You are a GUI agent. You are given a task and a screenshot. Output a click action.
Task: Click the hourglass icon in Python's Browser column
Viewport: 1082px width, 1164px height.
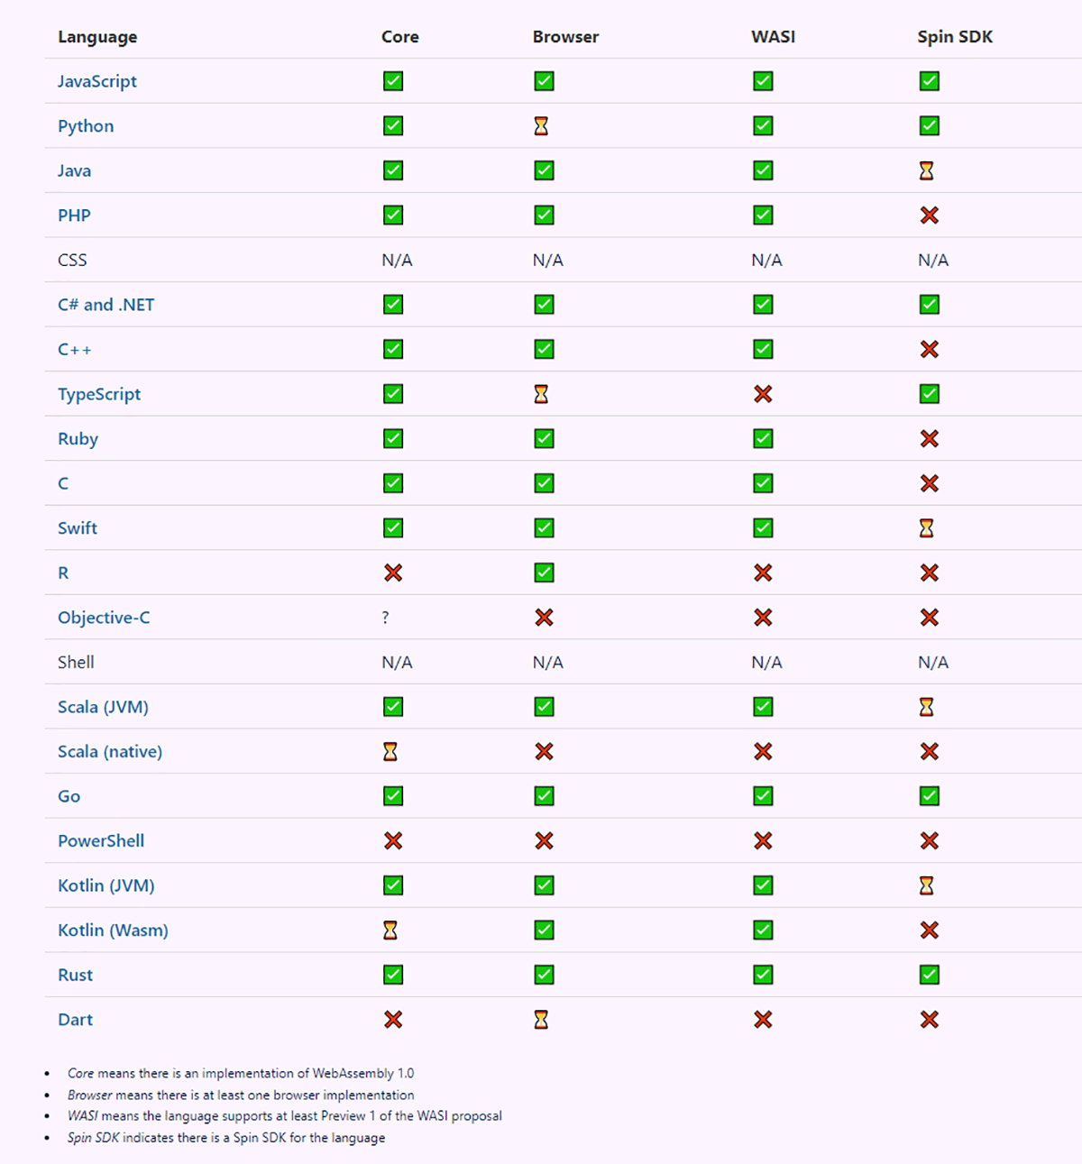pos(541,126)
